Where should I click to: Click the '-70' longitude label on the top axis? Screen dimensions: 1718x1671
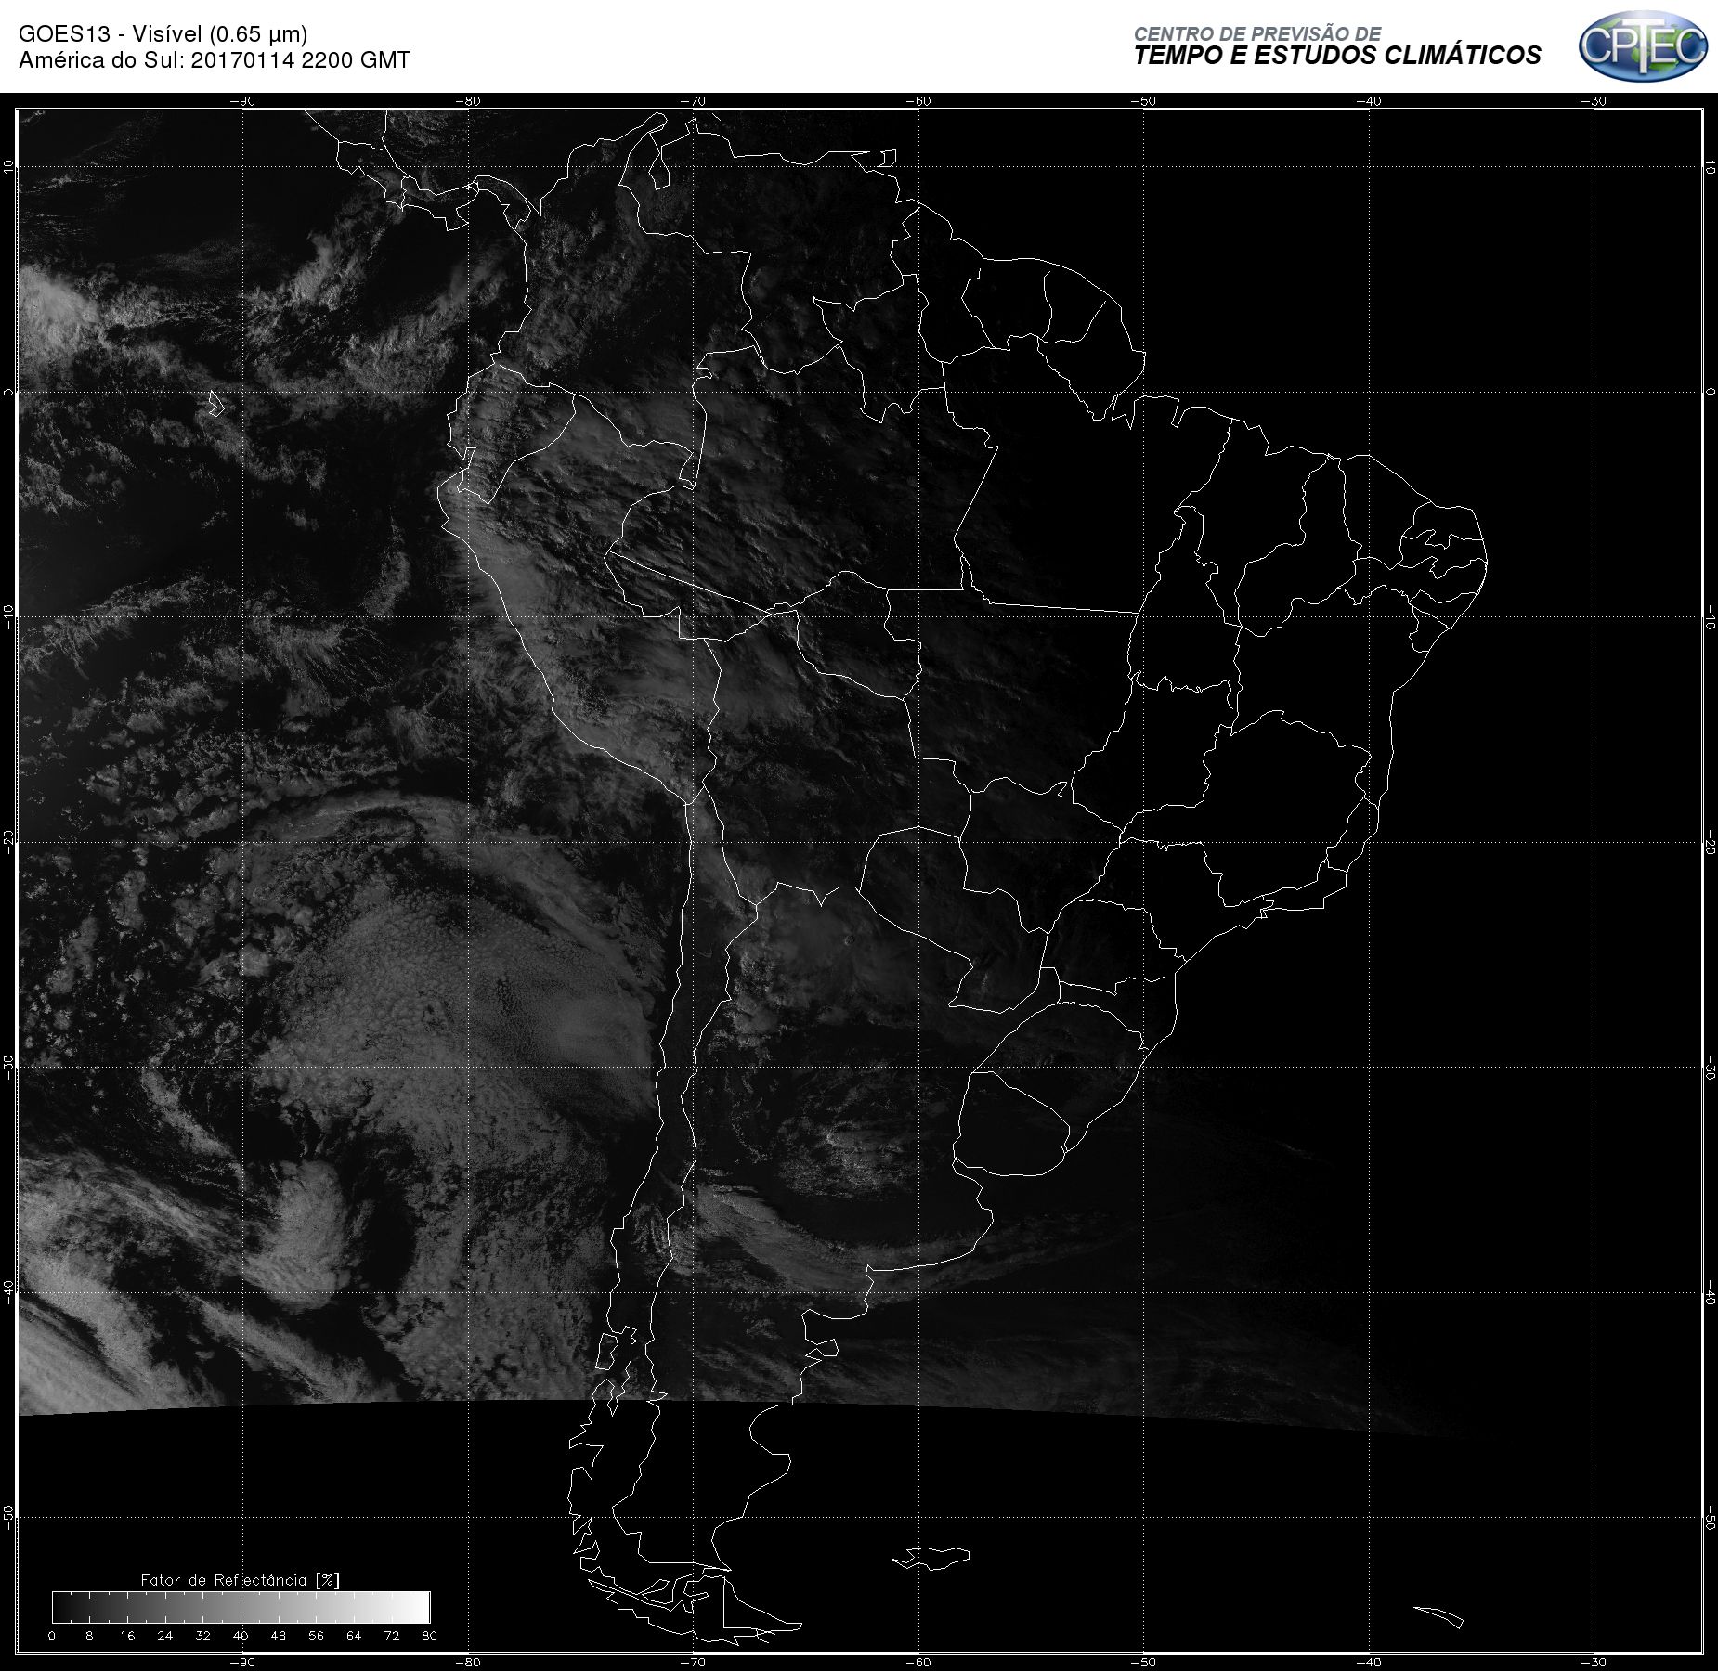pyautogui.click(x=693, y=101)
